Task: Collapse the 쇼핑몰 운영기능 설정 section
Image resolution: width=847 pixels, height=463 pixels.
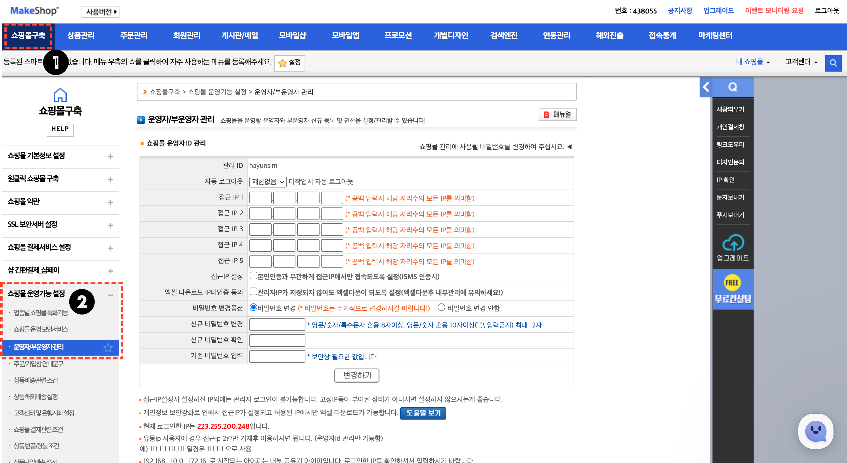Action: 110,295
